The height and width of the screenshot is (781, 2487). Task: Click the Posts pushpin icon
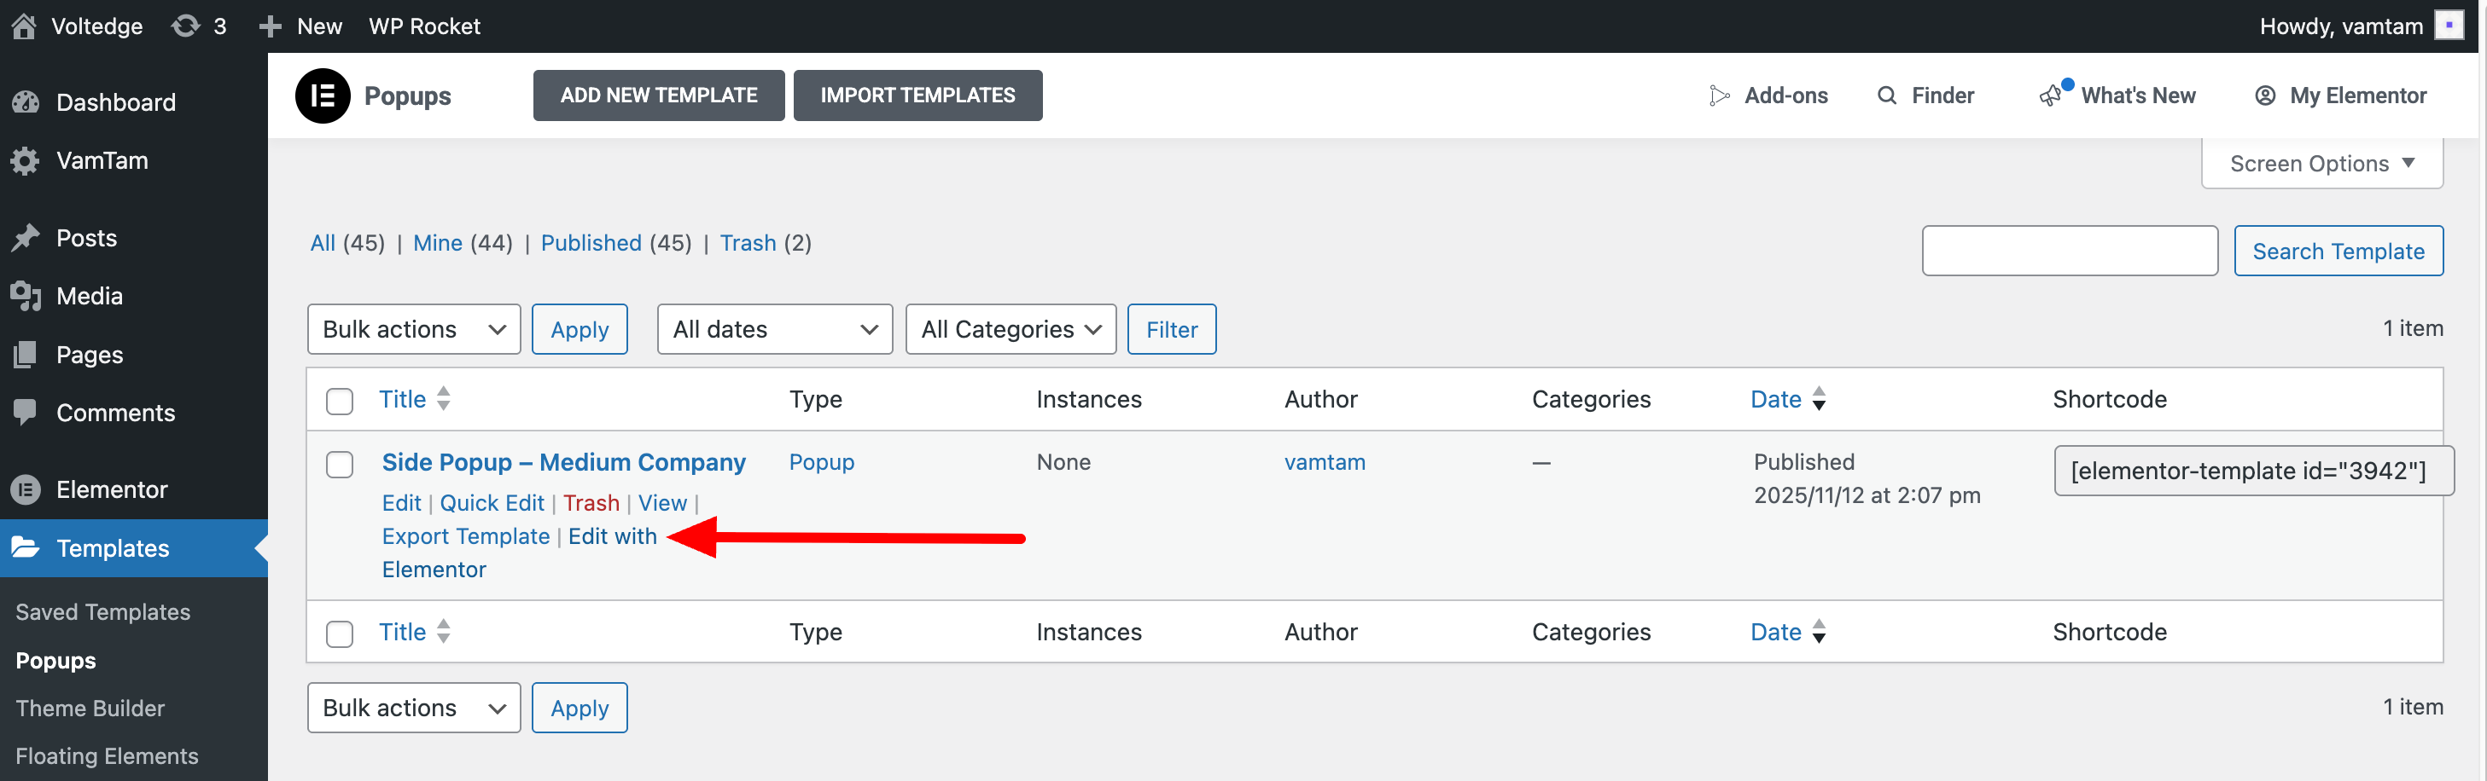[26, 238]
